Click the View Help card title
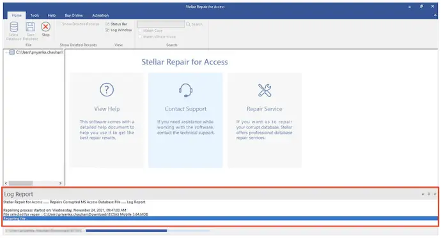This screenshot has height=238, width=441. pyautogui.click(x=107, y=109)
